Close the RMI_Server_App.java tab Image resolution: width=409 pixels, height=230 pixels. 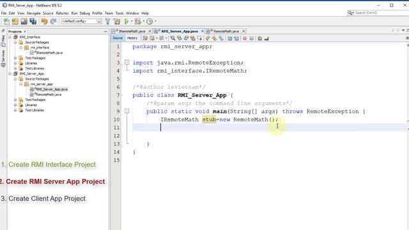tap(202, 31)
